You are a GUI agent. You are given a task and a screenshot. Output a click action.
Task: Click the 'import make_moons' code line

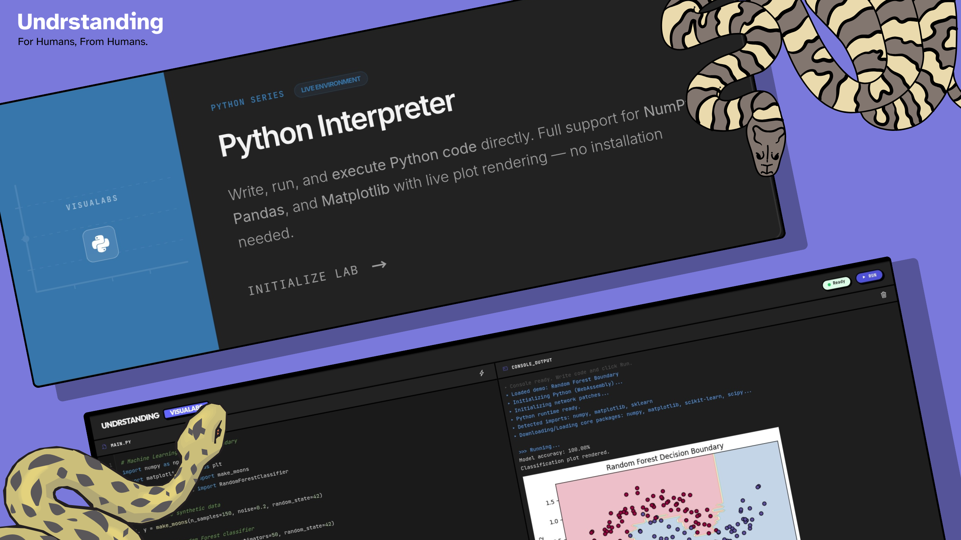pos(224,473)
